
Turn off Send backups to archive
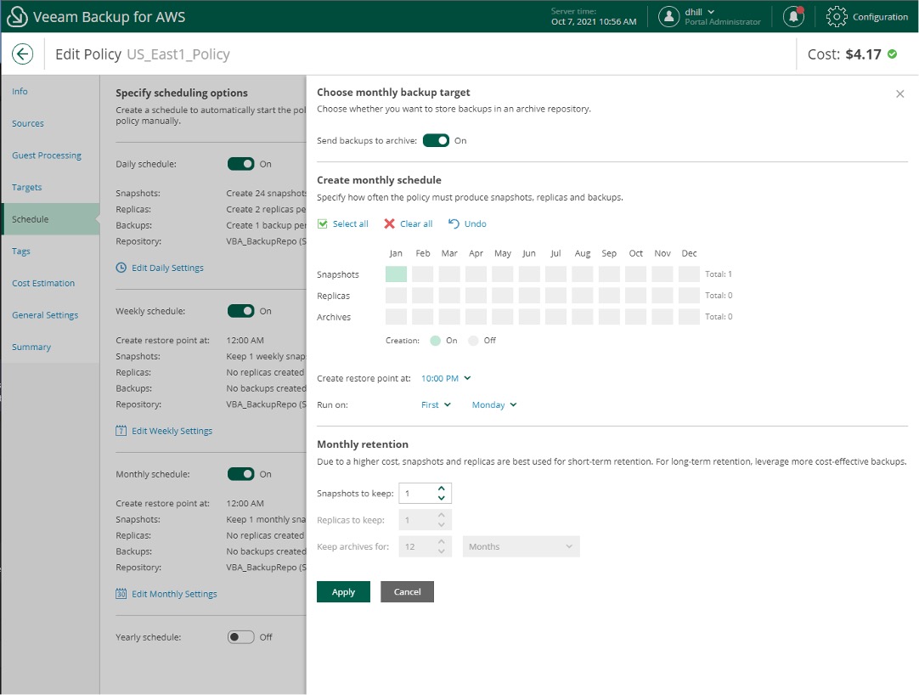click(x=436, y=141)
